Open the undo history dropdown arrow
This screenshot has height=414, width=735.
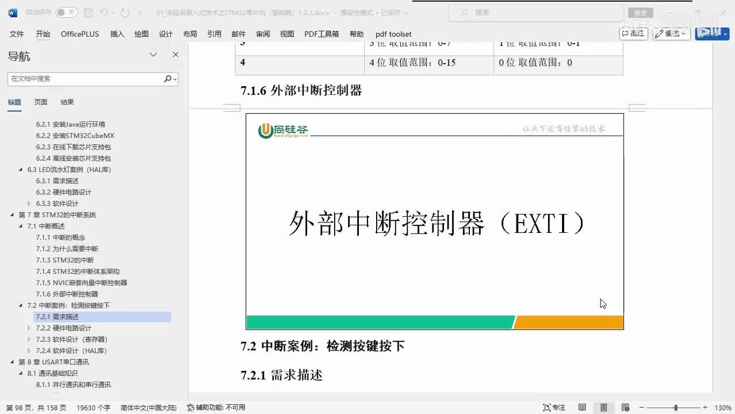pos(113,12)
